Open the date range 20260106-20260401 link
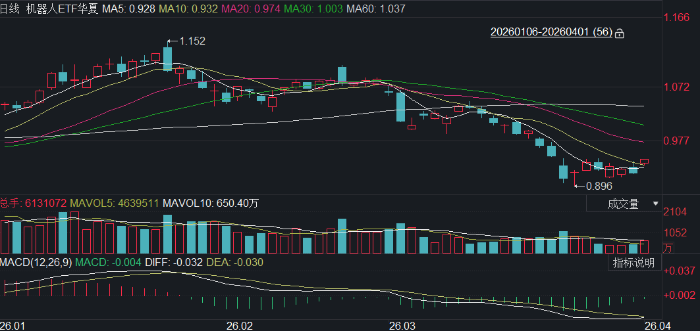This screenshot has height=331, width=700. [x=551, y=32]
